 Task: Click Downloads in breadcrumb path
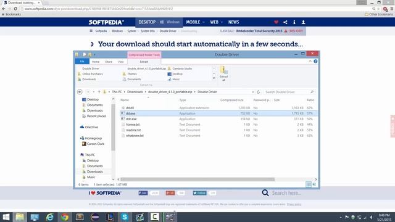(135, 92)
